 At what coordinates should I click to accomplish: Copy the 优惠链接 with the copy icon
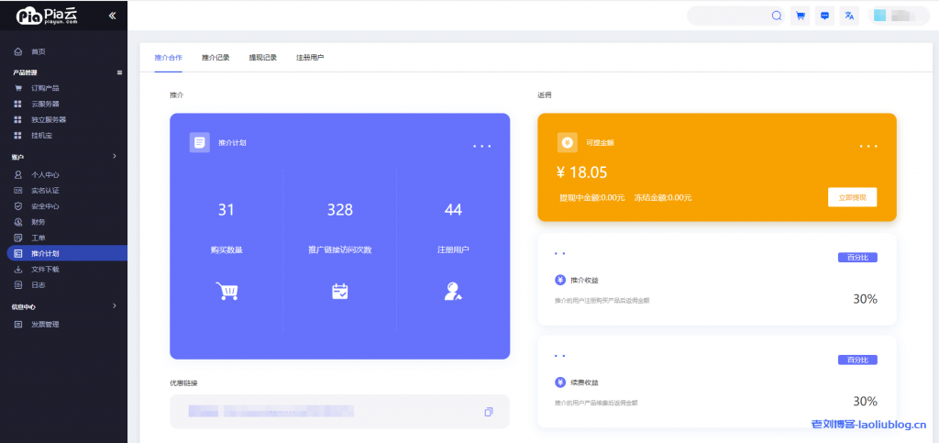pos(489,412)
